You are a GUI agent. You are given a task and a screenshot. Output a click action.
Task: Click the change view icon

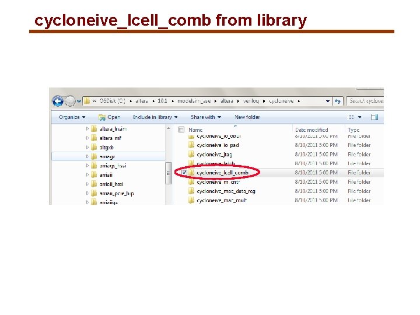point(351,117)
